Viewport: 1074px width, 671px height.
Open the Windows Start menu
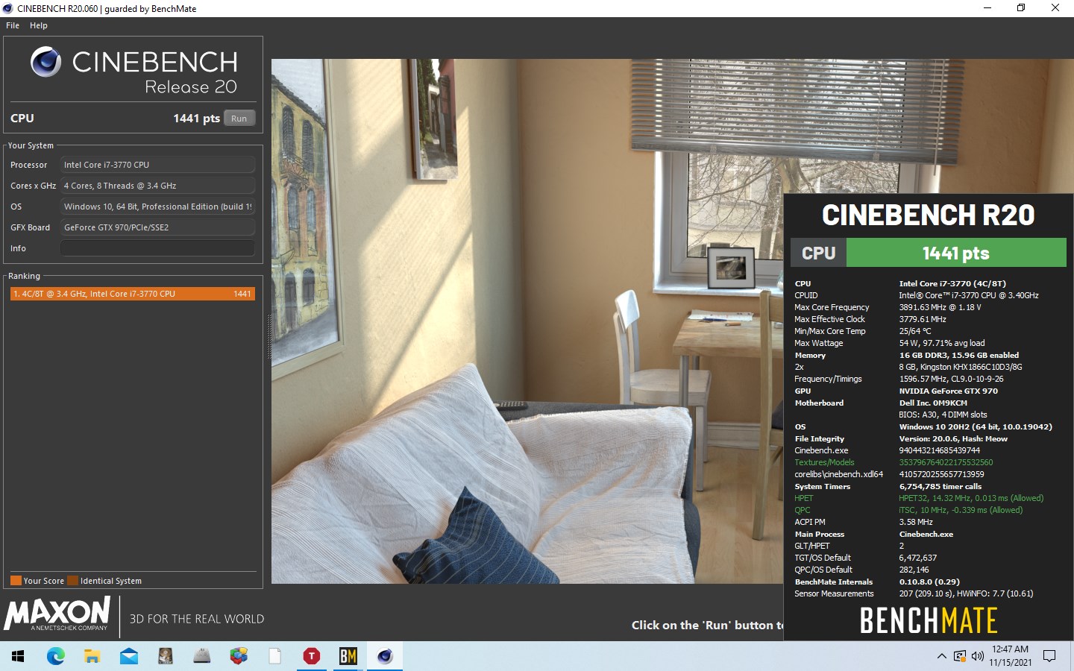pos(18,656)
